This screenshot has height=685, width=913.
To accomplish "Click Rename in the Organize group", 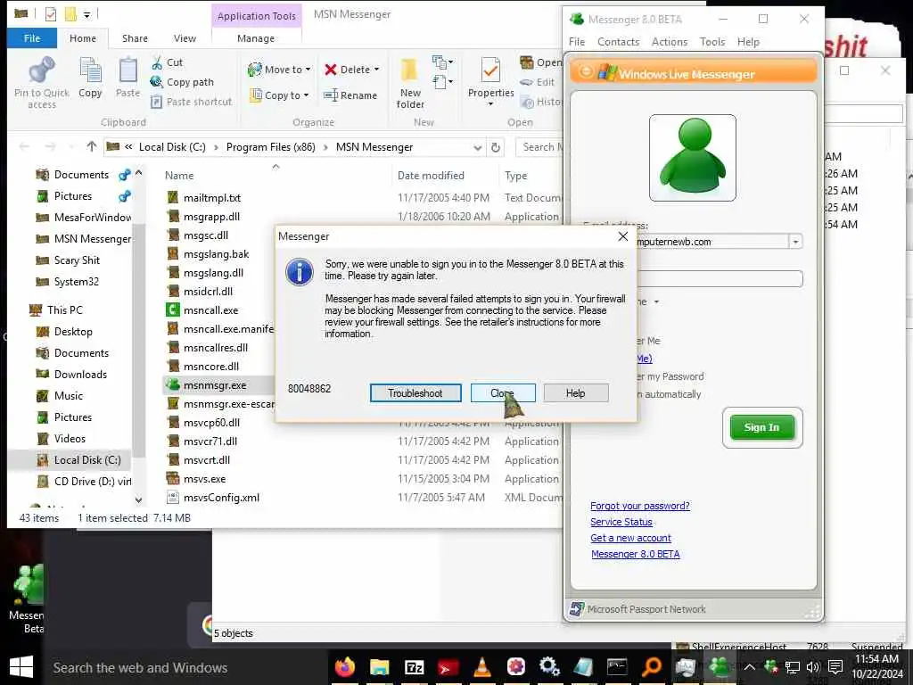I will (350, 95).
